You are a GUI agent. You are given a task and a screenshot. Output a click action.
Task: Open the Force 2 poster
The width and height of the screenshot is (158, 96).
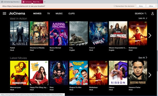tap(98, 33)
